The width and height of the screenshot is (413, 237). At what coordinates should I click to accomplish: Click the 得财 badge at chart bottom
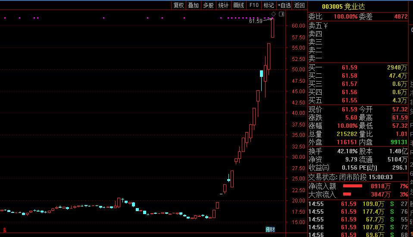[x=270, y=229]
